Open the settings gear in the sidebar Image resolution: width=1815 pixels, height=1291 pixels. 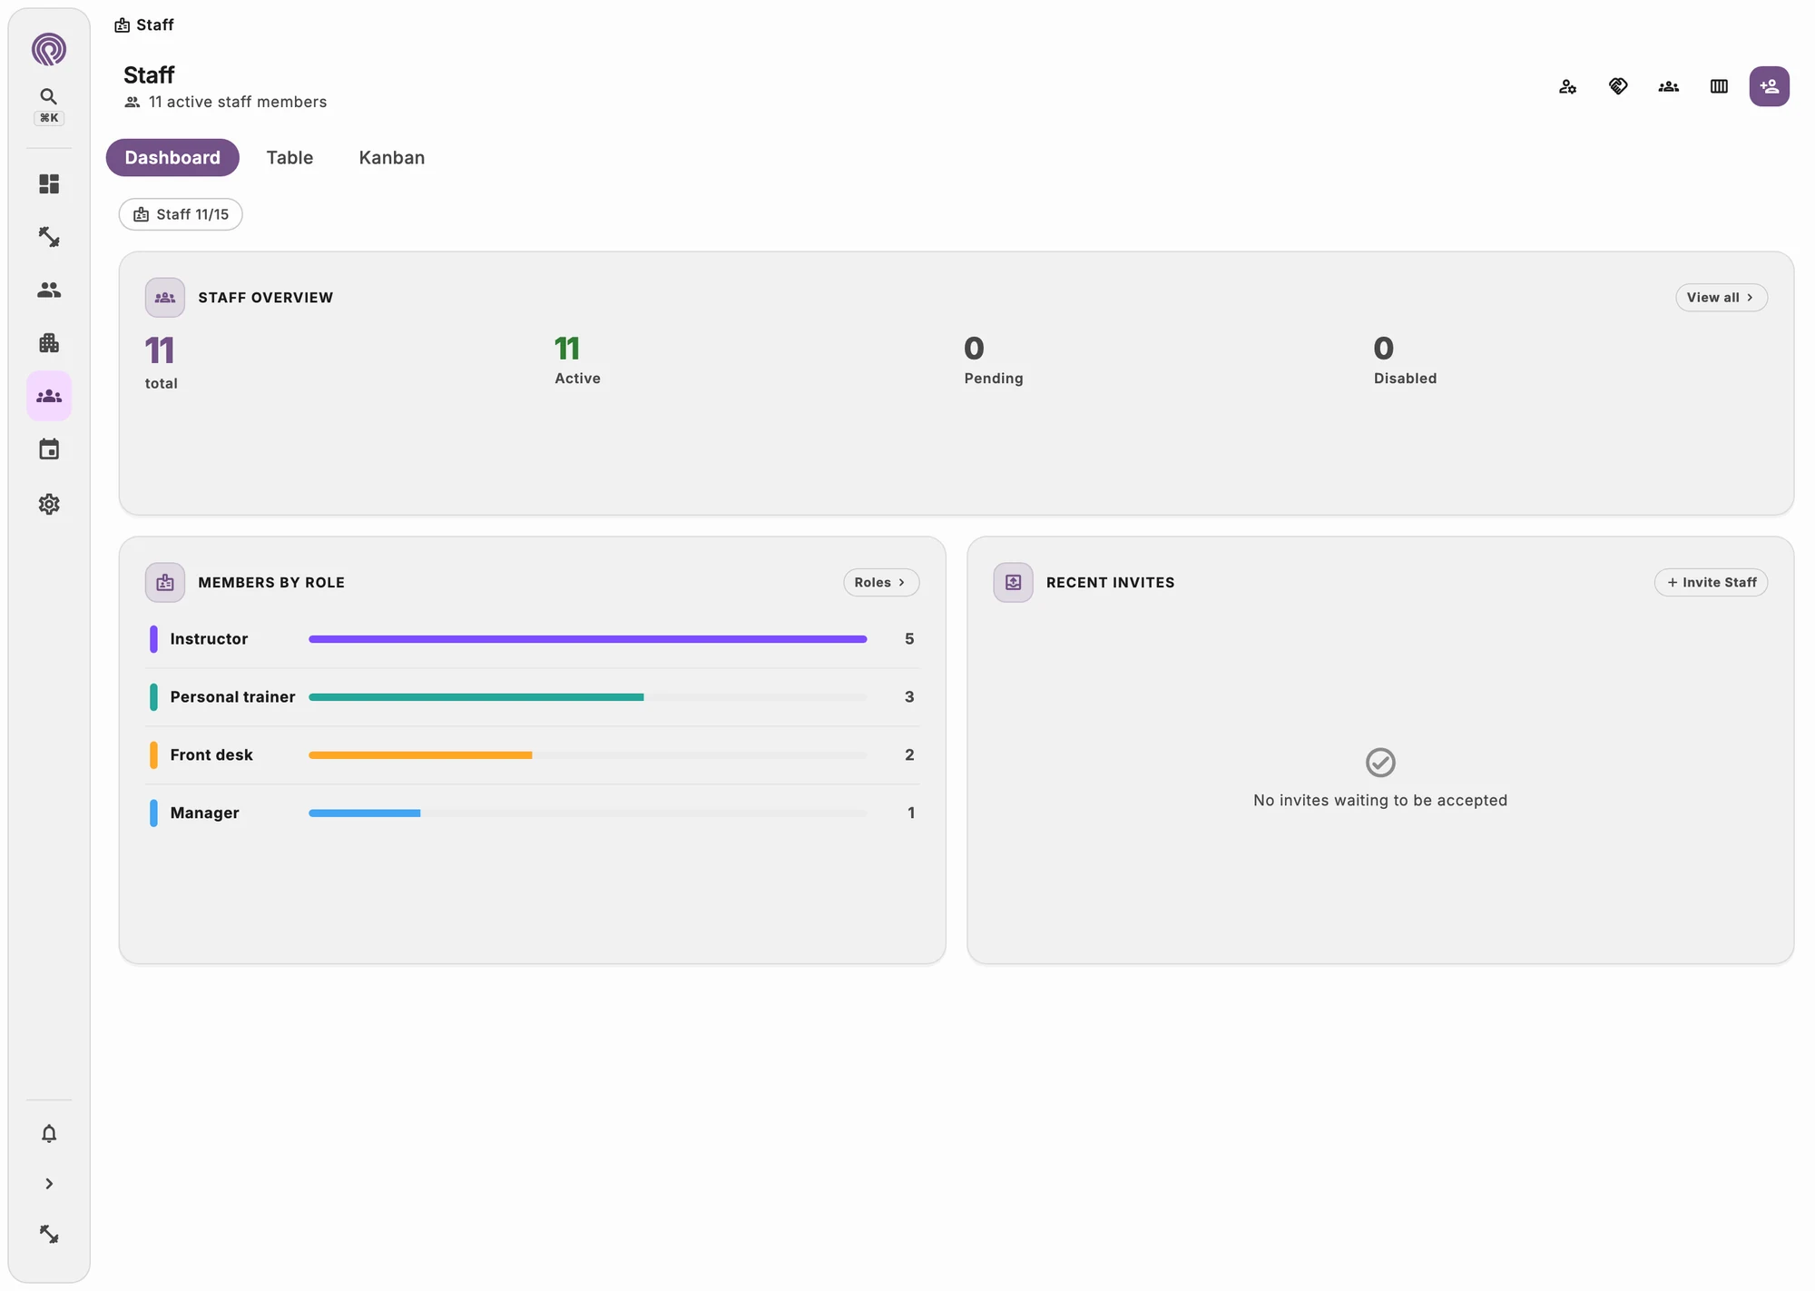[x=49, y=504]
